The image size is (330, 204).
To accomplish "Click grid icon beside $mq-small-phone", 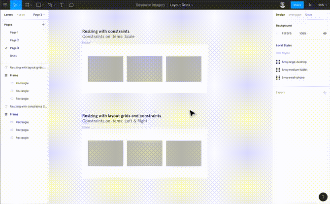I will [278, 77].
